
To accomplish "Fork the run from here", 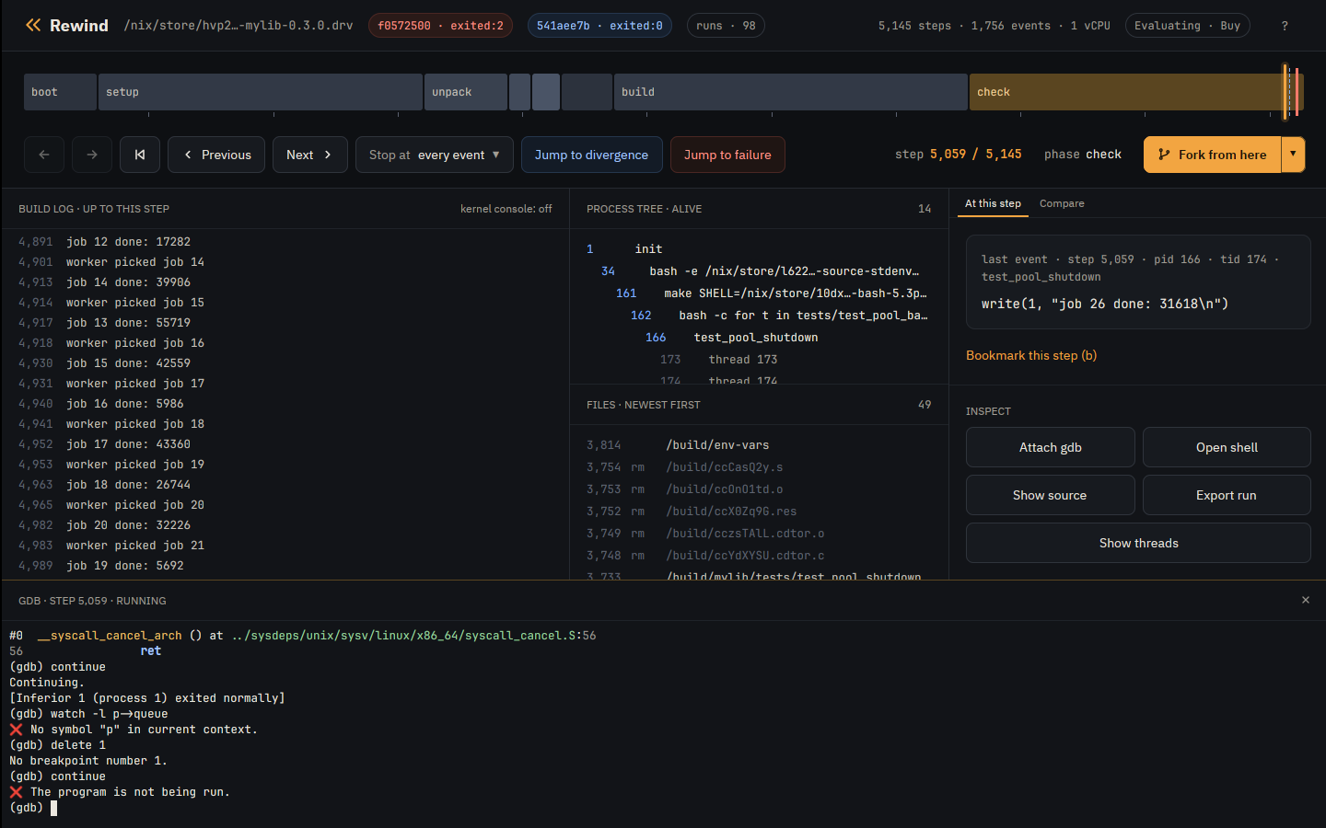I will coord(1212,155).
